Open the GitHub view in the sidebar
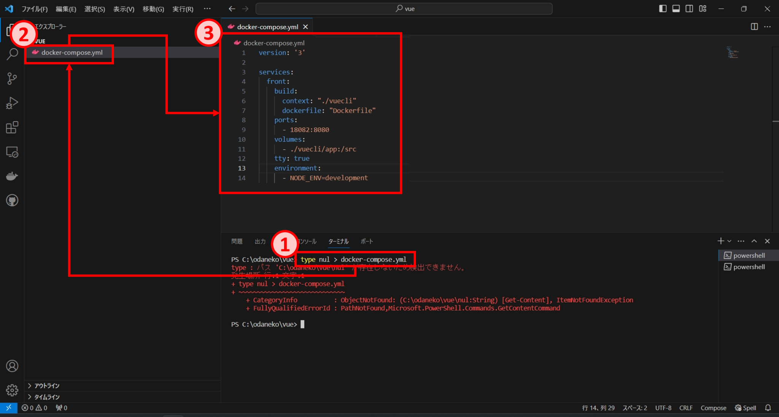This screenshot has height=417, width=779. click(12, 200)
